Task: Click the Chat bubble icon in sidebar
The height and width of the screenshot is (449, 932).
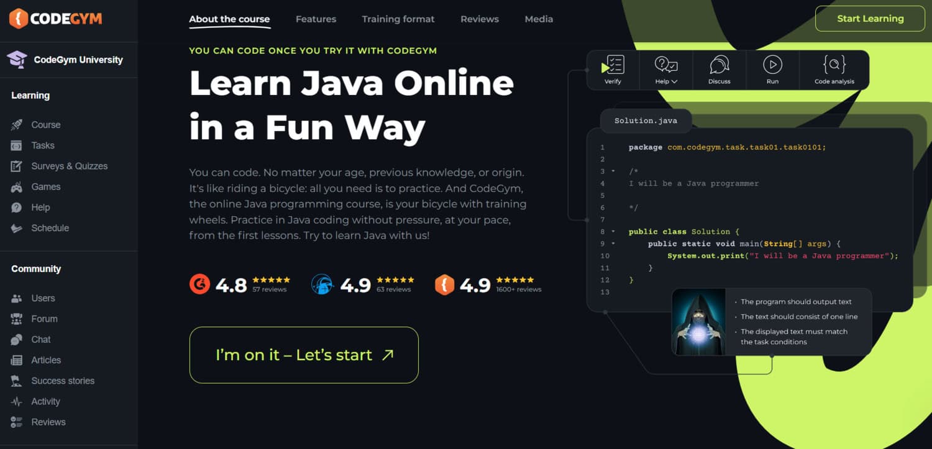Action: pyautogui.click(x=17, y=340)
